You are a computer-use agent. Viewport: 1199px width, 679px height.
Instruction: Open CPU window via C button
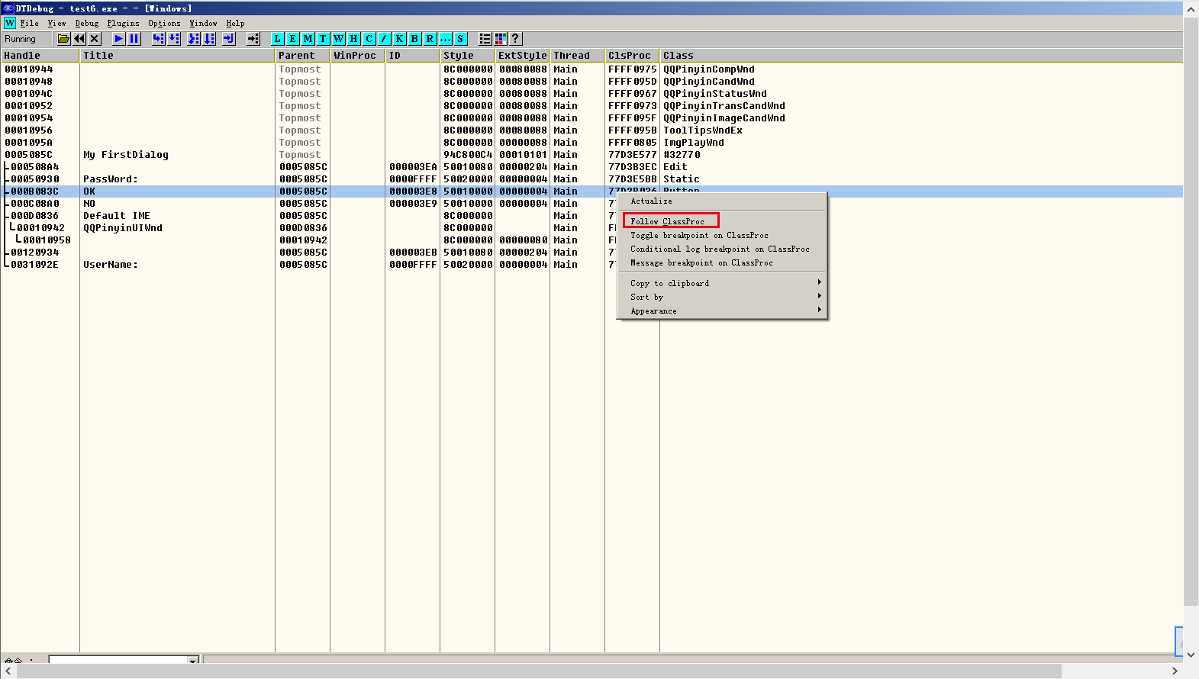click(369, 39)
